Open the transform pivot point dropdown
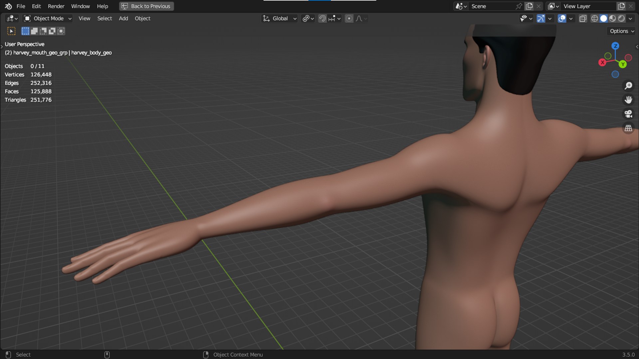The height and width of the screenshot is (359, 639). click(308, 18)
